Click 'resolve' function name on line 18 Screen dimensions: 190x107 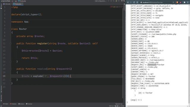[x=42, y=69]
